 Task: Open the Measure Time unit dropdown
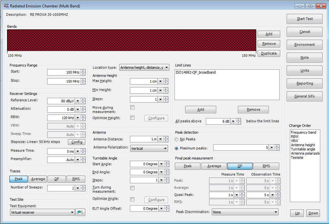(x=78, y=151)
